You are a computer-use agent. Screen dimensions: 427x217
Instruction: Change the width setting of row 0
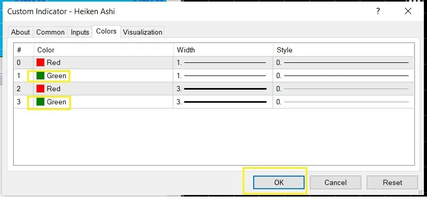[x=223, y=62]
